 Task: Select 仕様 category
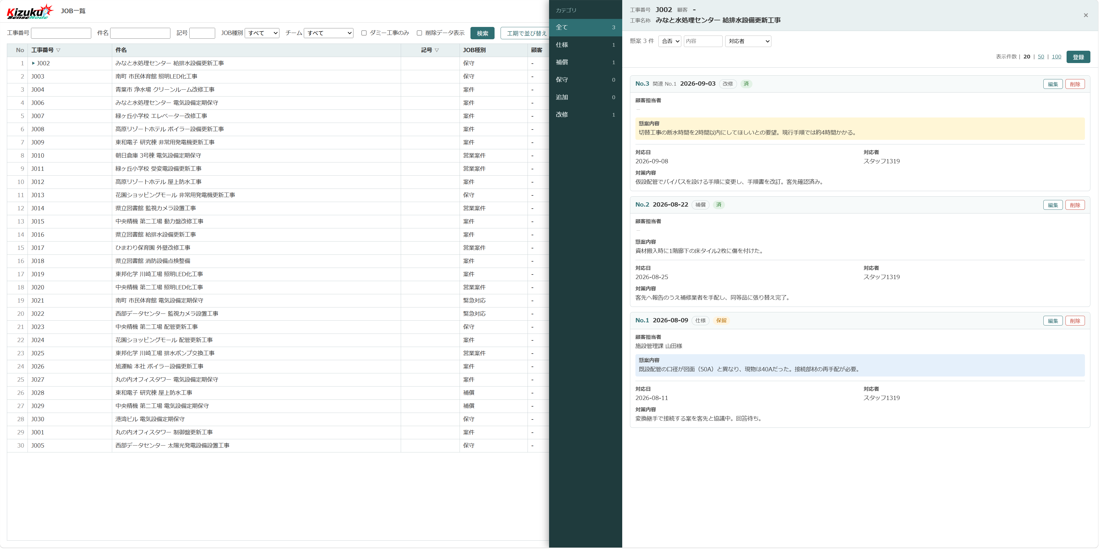[585, 45]
